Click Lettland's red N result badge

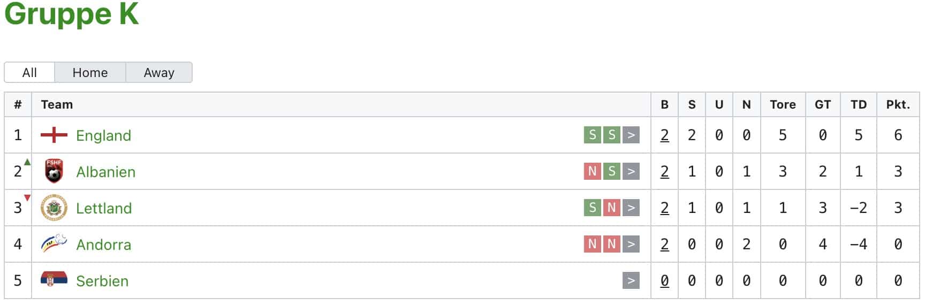(x=611, y=208)
